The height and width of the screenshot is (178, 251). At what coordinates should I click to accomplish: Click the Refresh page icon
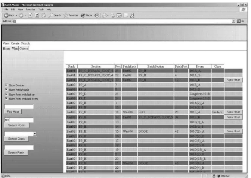[37, 15]
